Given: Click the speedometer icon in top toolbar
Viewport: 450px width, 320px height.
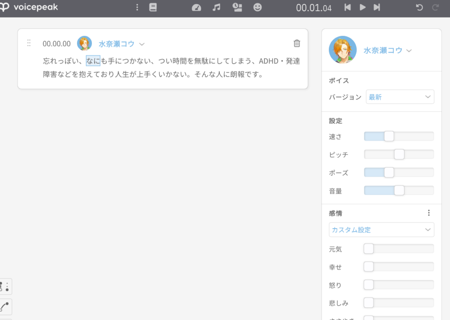Looking at the screenshot, I should point(196,8).
